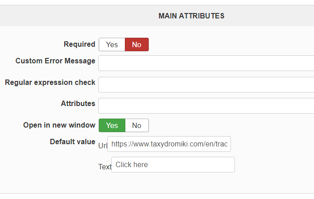Click the divider line at the panel bottom

157,194
